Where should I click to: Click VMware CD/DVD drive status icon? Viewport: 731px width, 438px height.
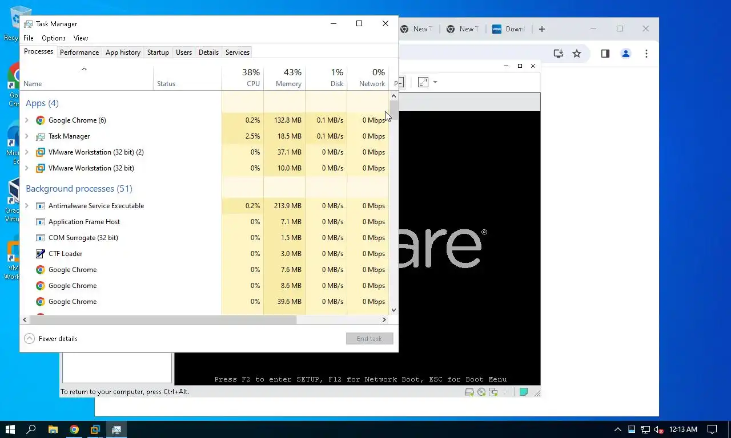coord(481,392)
